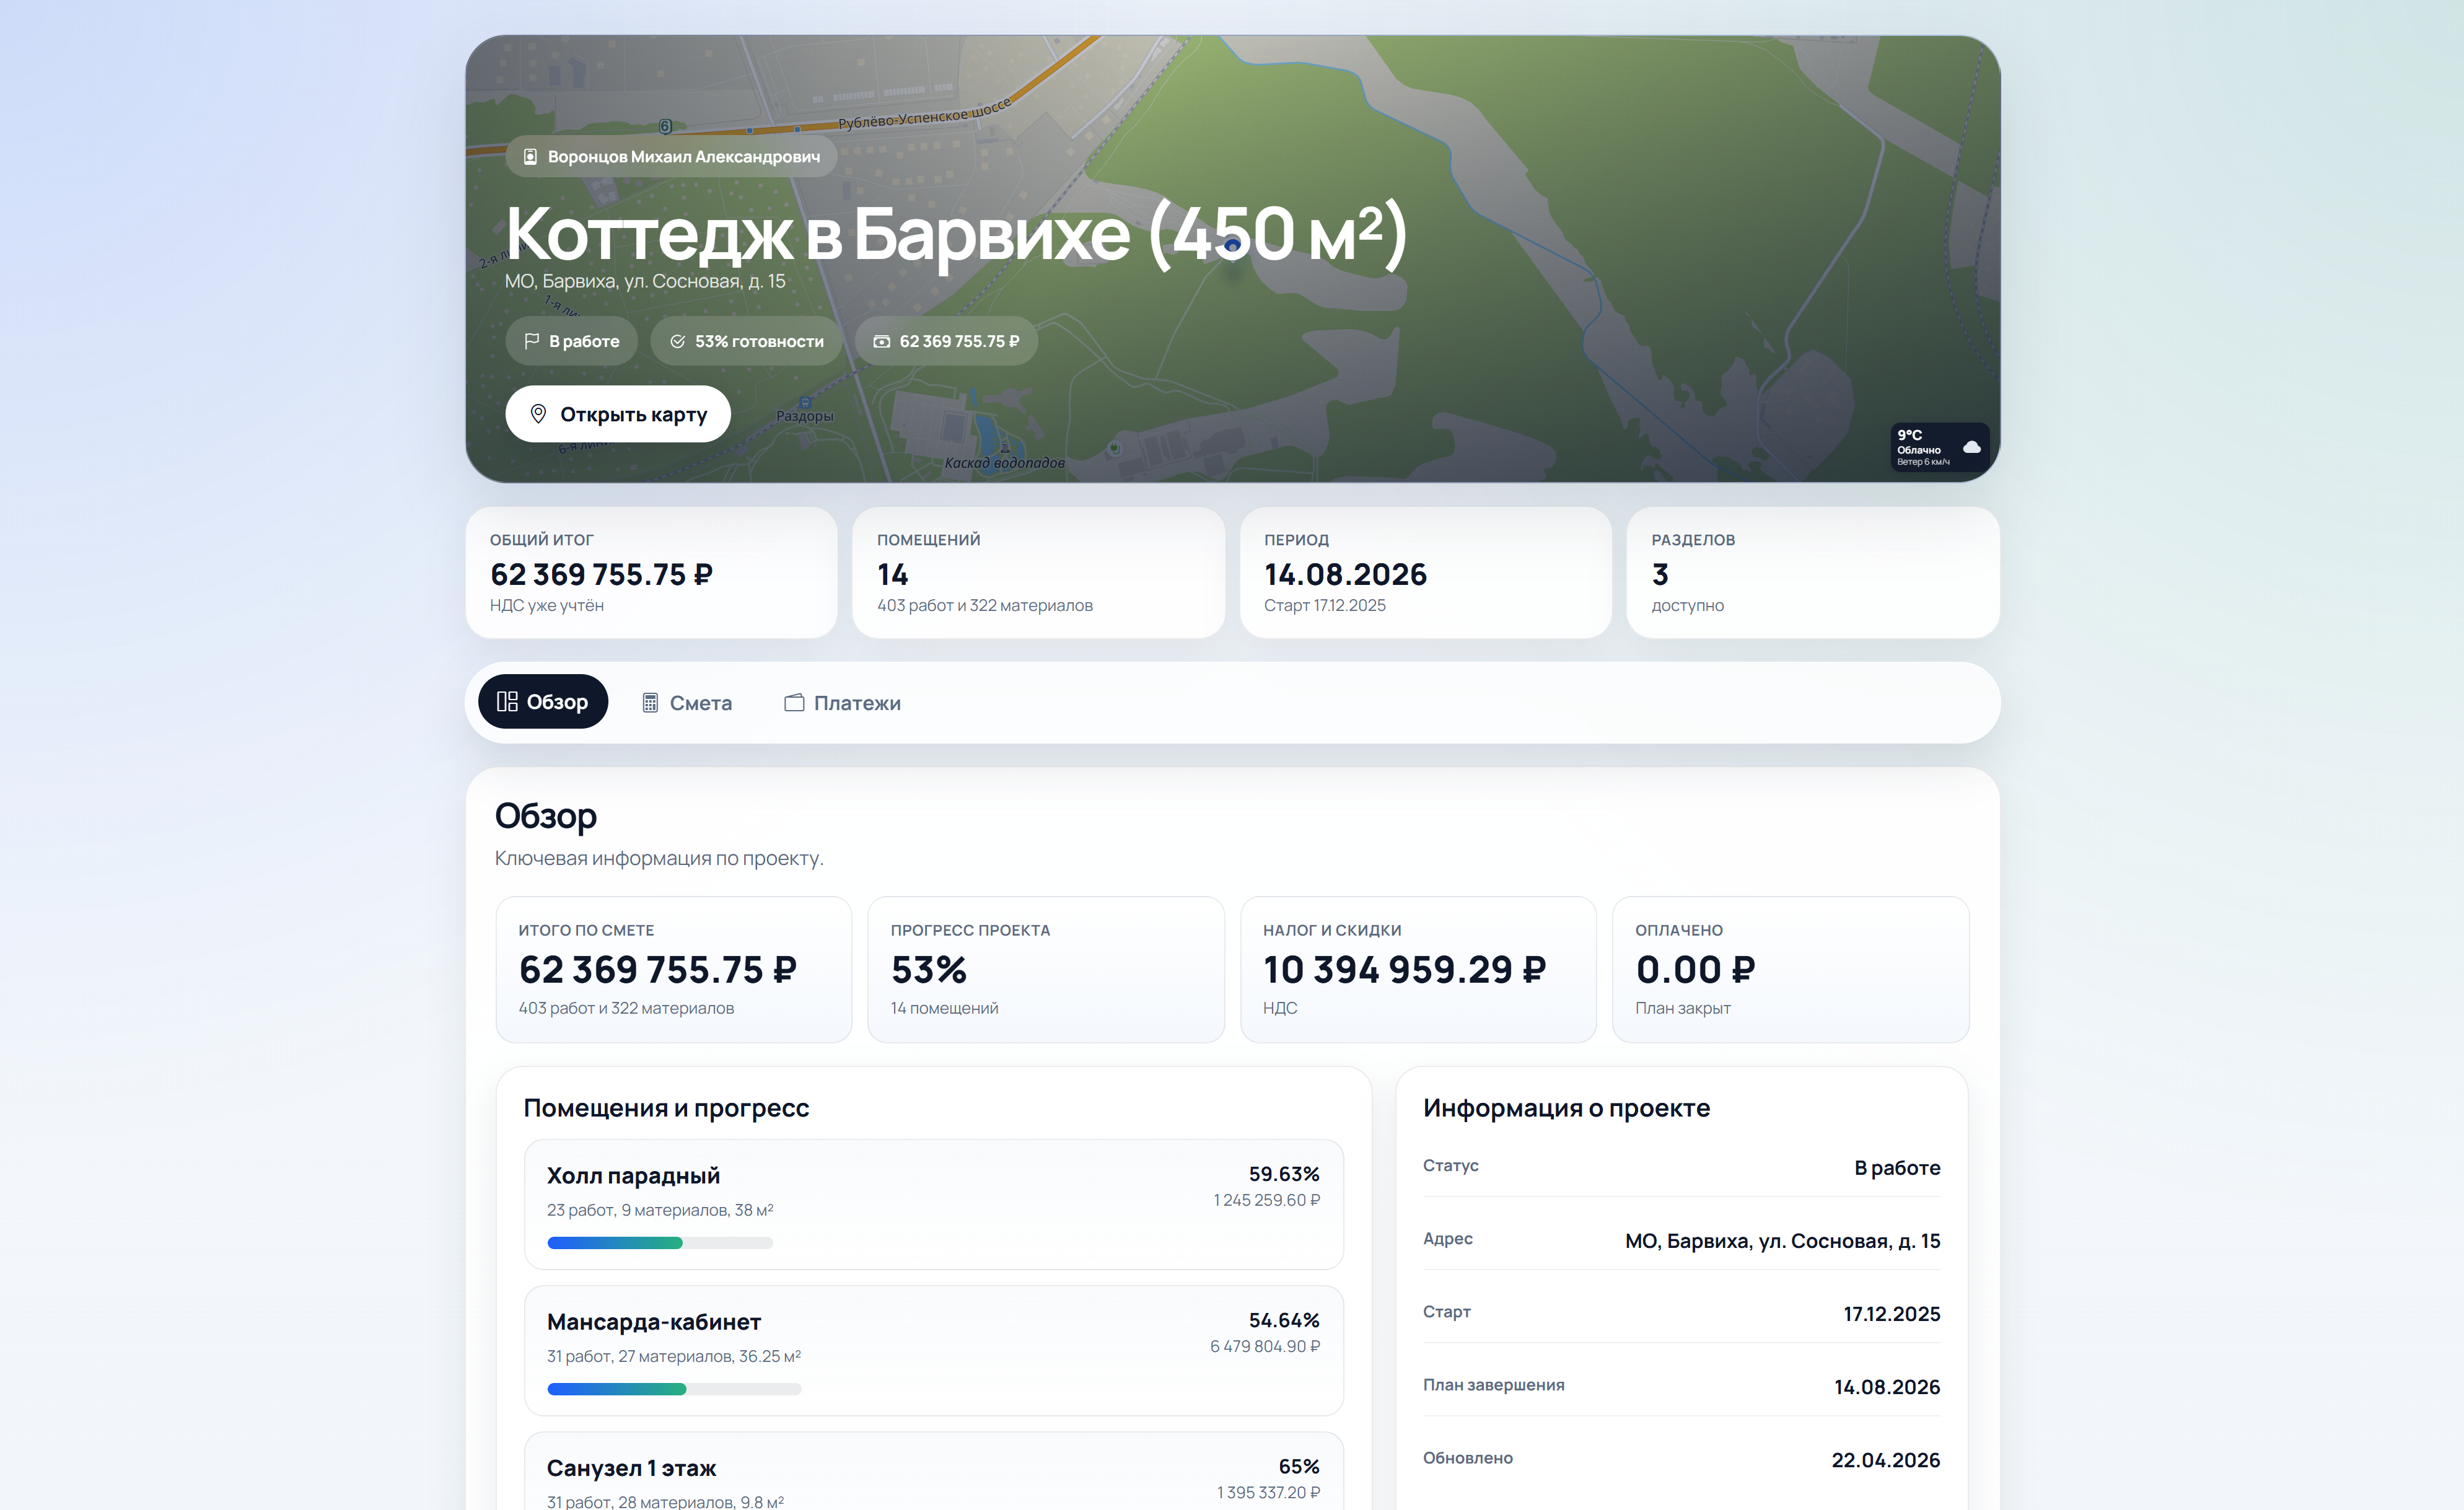Click the «В работе» status badge
Viewport: 2464px width, 1510px height.
(x=572, y=340)
